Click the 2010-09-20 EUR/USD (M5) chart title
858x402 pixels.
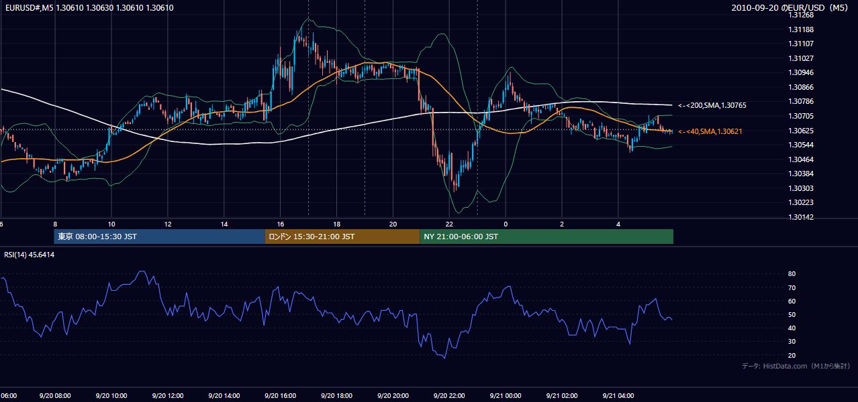pyautogui.click(x=791, y=8)
